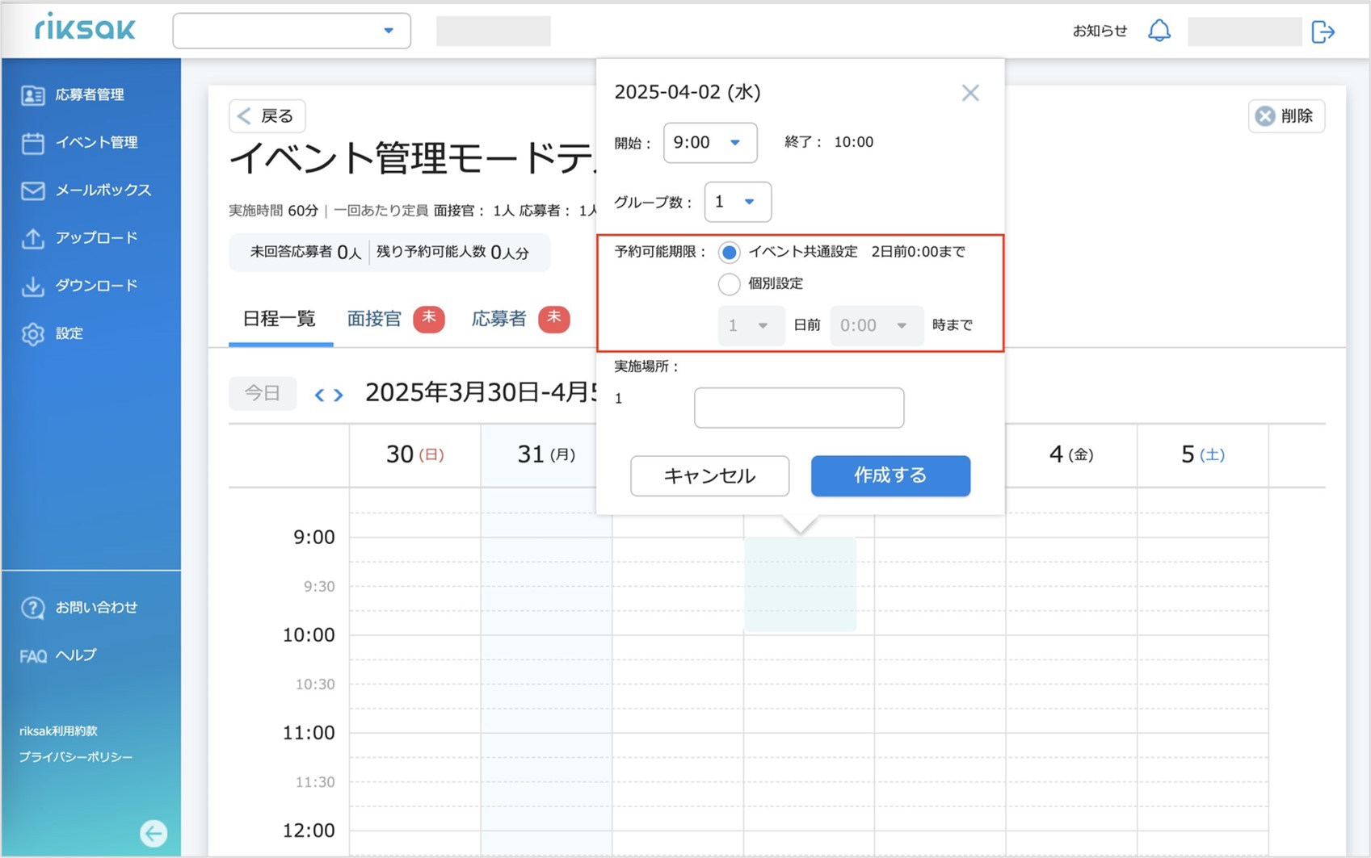Open the グループ数 dropdown
1371x858 pixels.
(x=738, y=202)
